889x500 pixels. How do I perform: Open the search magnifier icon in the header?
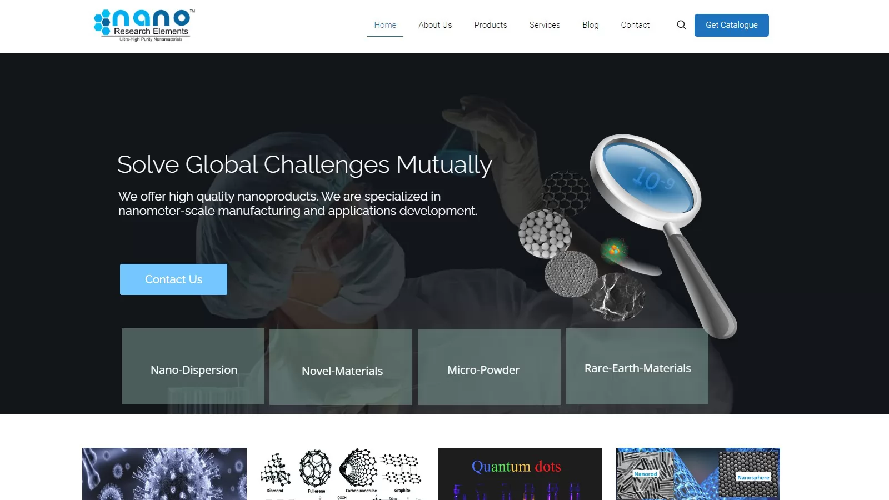tap(681, 25)
